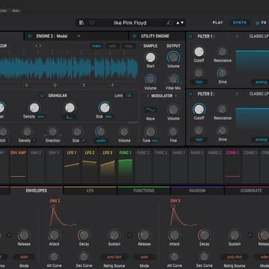Click the arrow left of MODULATOR title
269x269 pixels.
click(148, 96)
